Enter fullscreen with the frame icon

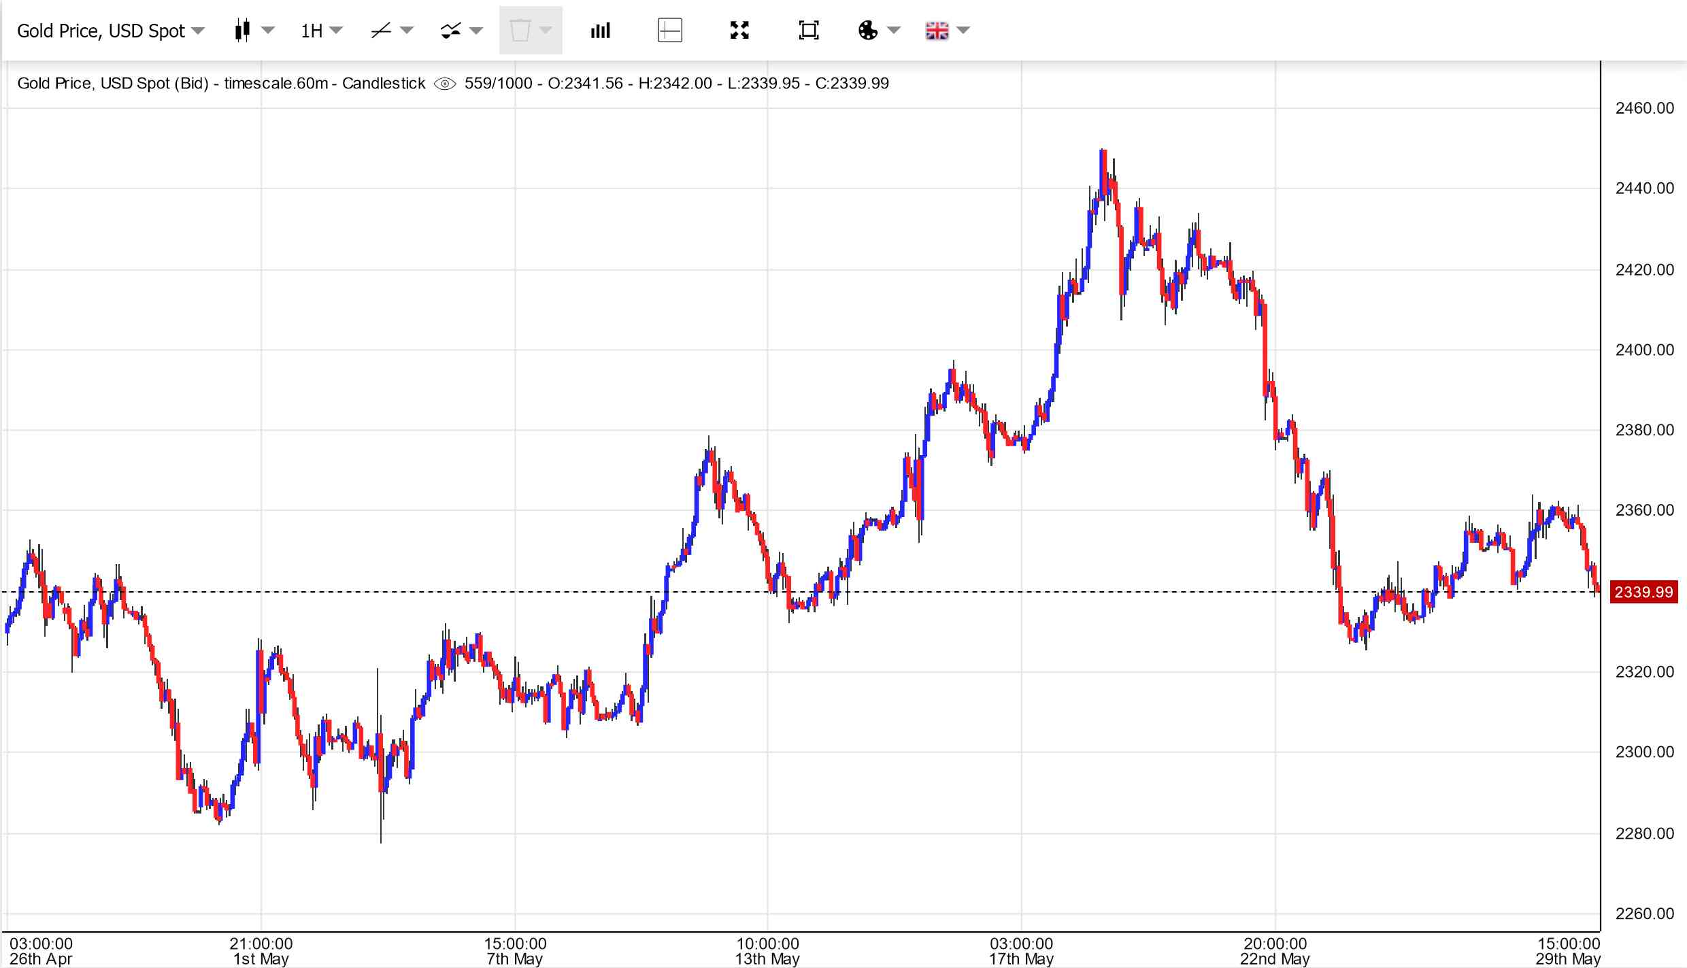808,31
